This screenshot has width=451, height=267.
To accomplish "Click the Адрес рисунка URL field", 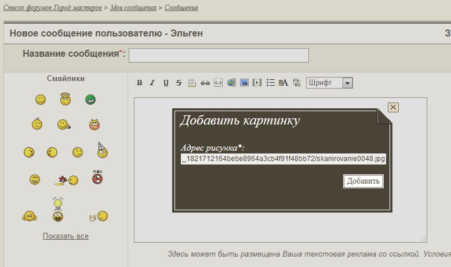I will click(x=283, y=159).
